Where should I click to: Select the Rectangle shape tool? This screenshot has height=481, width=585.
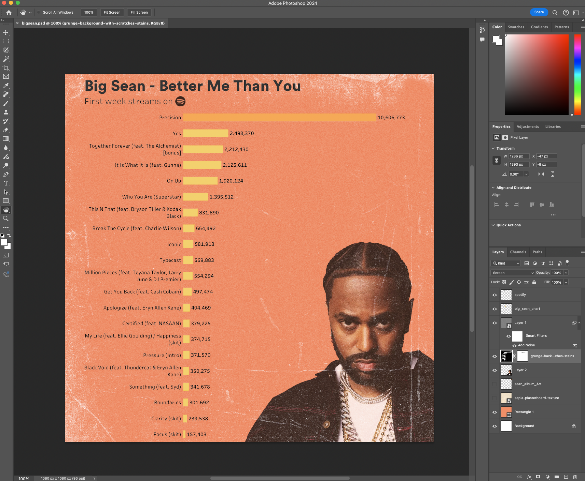tap(6, 201)
